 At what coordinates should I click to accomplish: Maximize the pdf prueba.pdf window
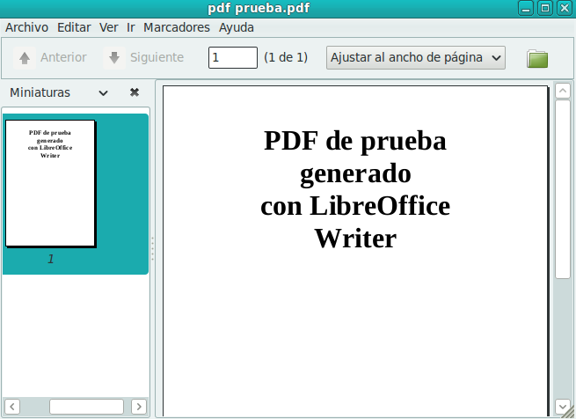point(545,8)
